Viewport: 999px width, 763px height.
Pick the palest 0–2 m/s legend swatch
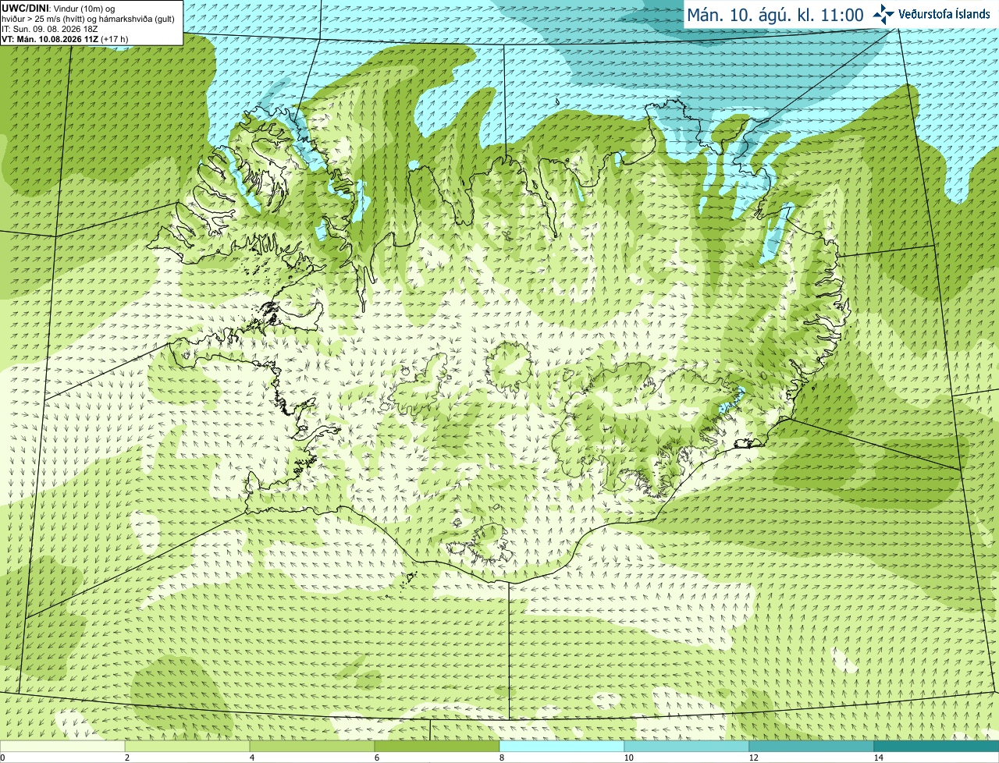pos(62,747)
